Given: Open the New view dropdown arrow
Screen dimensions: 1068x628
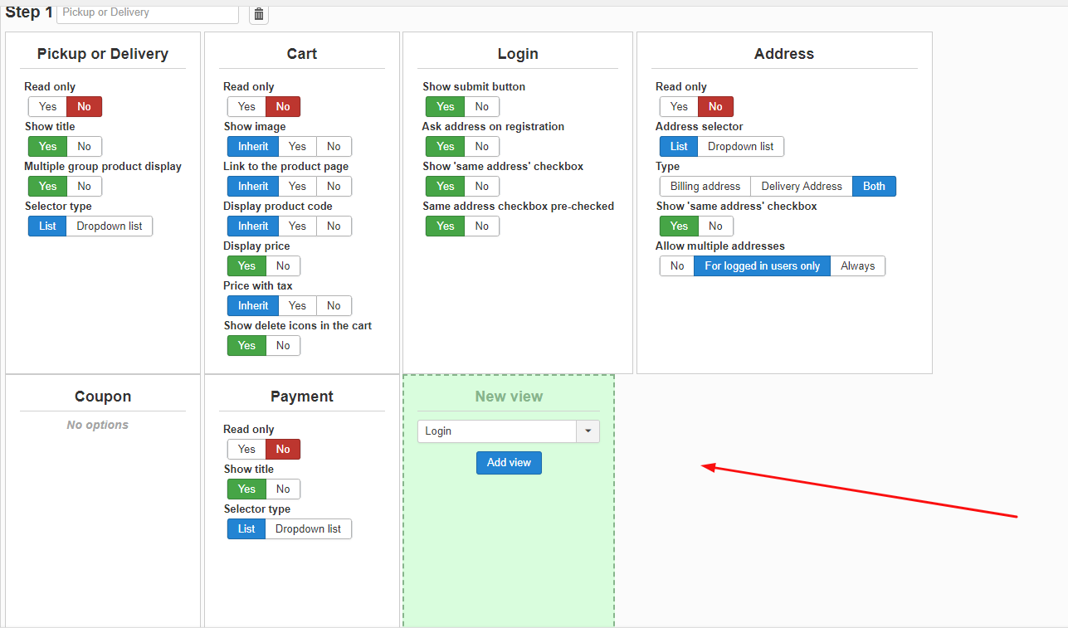Looking at the screenshot, I should 588,431.
